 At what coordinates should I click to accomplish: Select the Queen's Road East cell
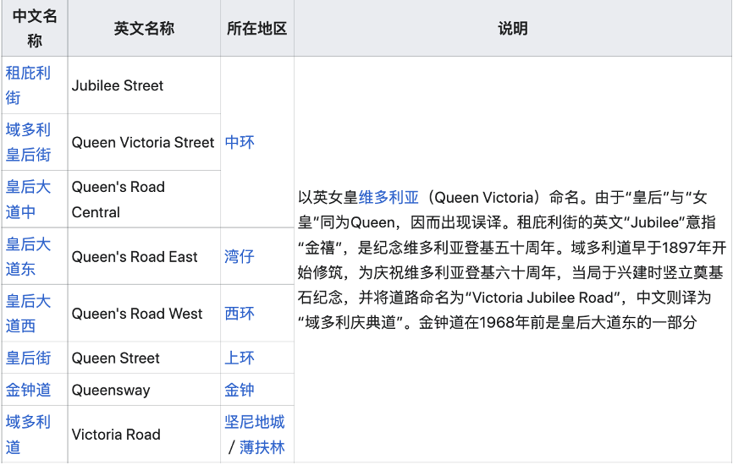tap(144, 256)
